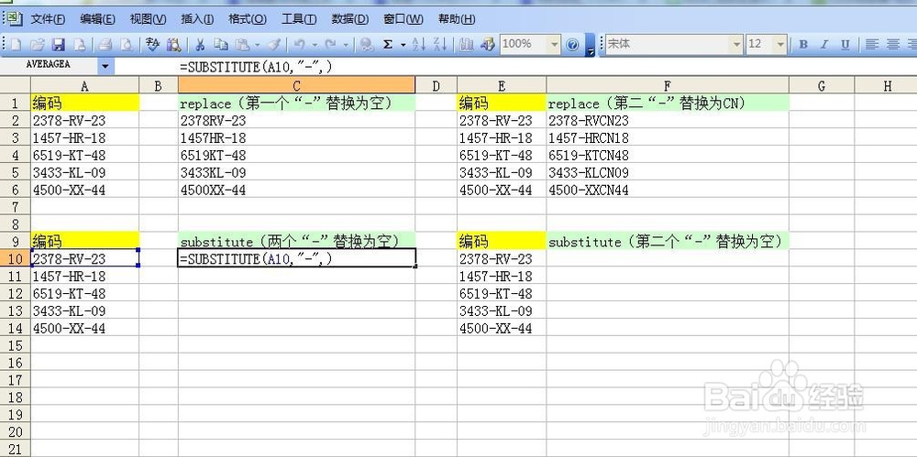Run the spelling check tool

(x=152, y=44)
